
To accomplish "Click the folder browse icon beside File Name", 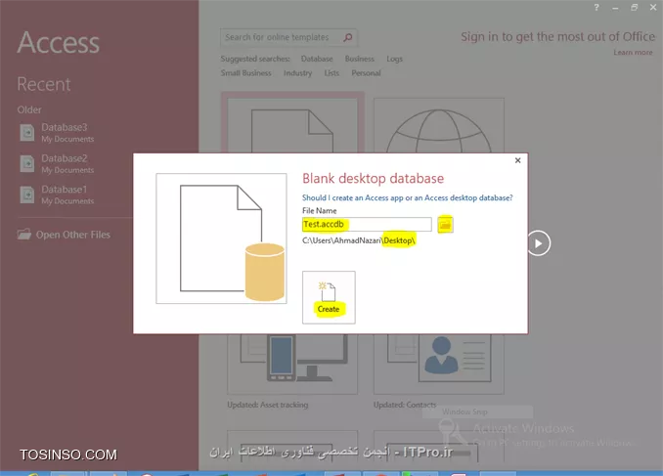I will point(445,225).
